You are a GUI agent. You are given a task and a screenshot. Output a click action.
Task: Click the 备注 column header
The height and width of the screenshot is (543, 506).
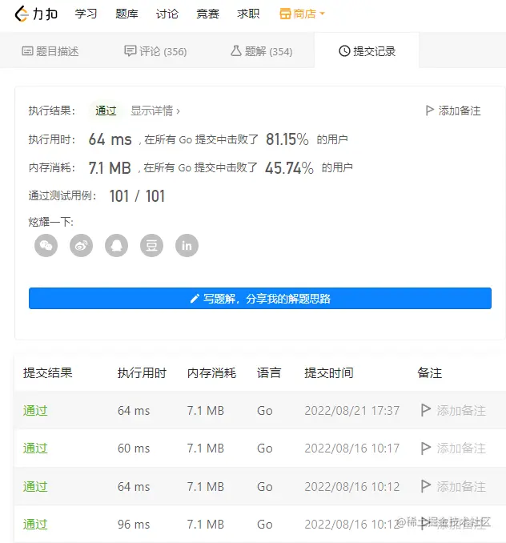(429, 373)
